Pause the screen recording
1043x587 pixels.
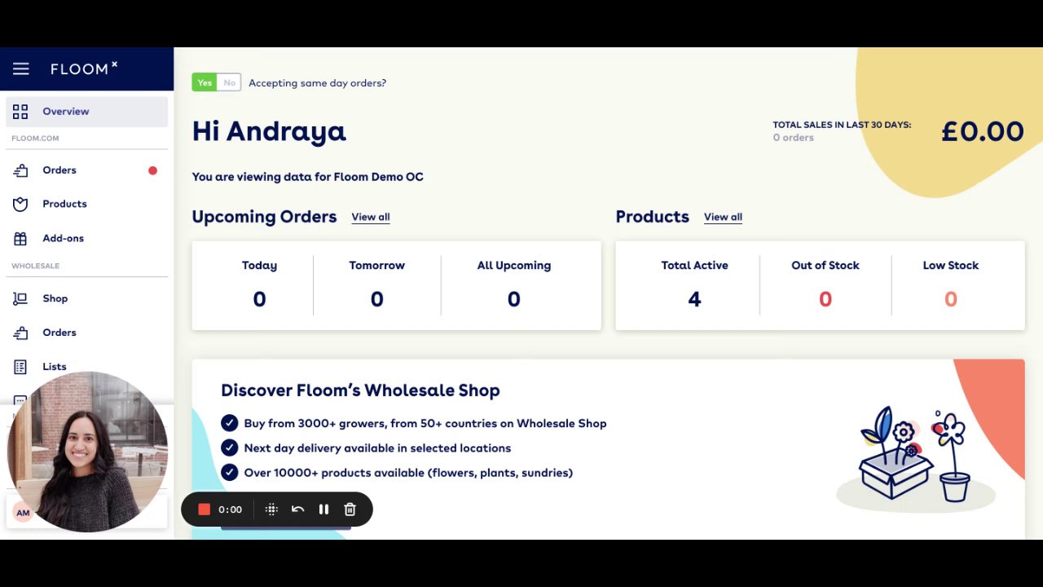pos(323,510)
